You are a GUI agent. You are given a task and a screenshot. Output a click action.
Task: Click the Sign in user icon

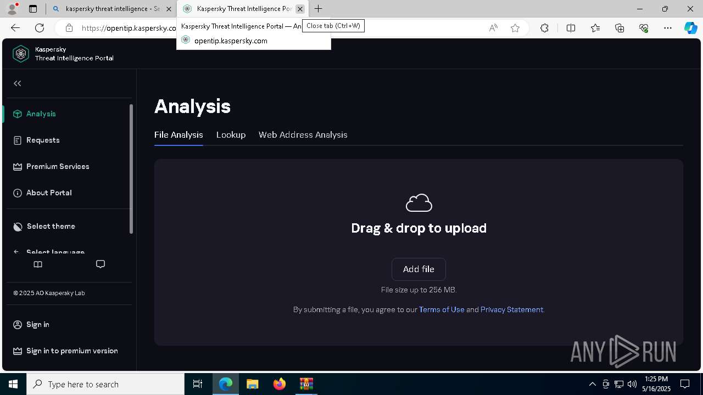18,324
